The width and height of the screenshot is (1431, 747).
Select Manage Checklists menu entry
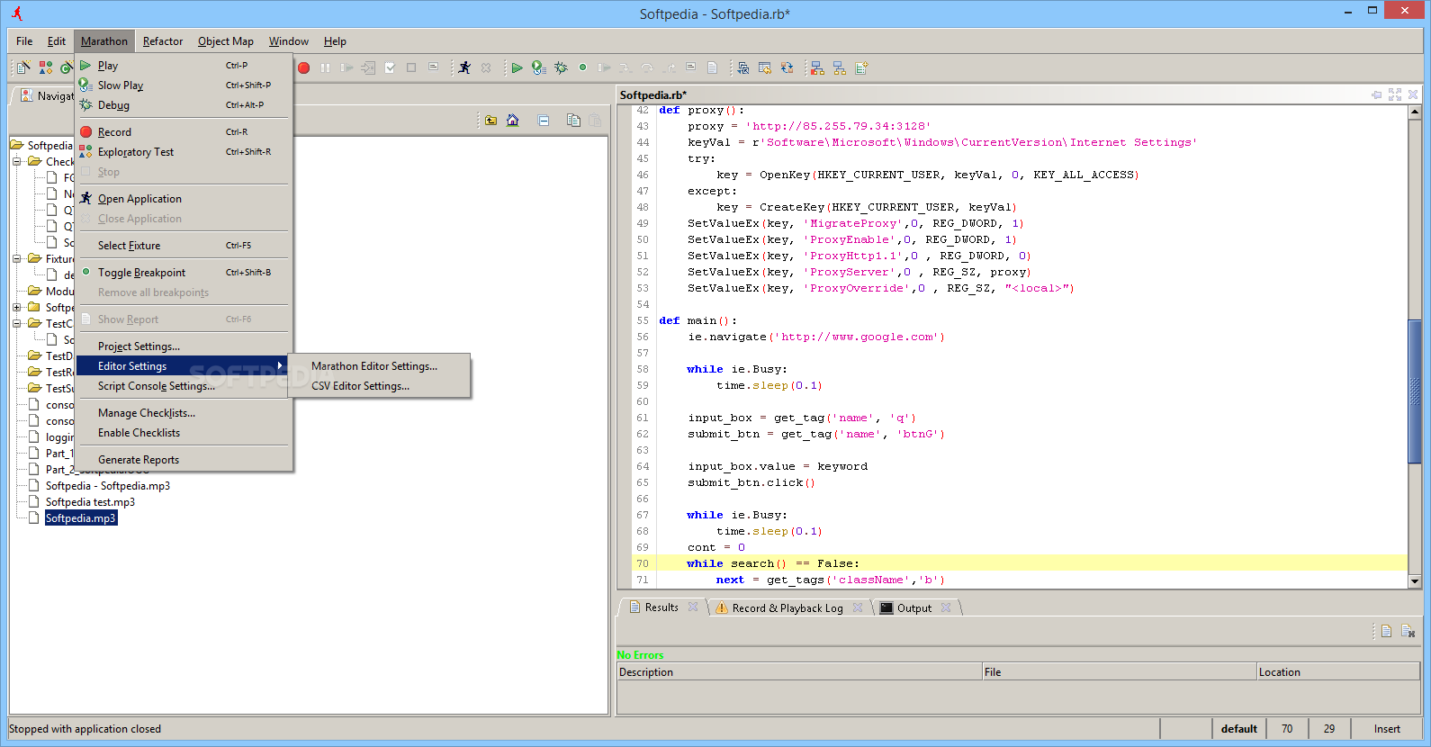pos(184,412)
